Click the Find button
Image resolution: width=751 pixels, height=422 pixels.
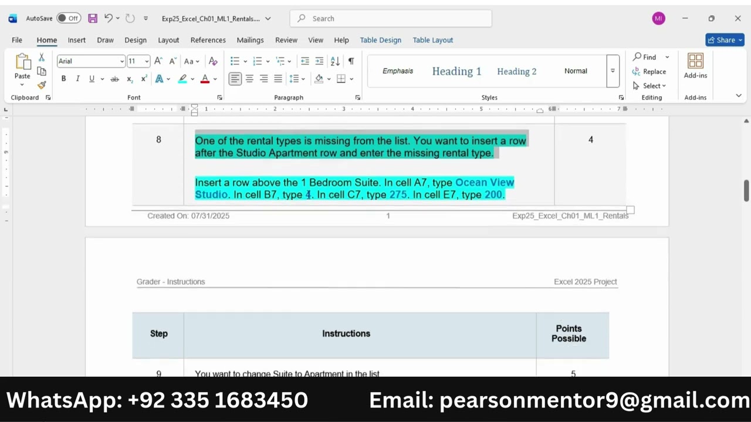click(x=644, y=57)
